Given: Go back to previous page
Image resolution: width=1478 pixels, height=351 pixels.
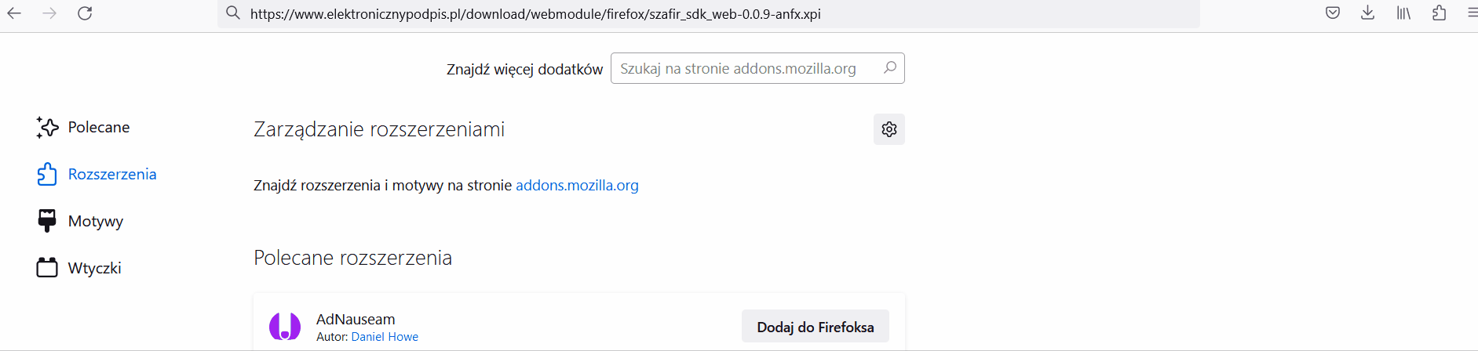Looking at the screenshot, I should click(14, 13).
